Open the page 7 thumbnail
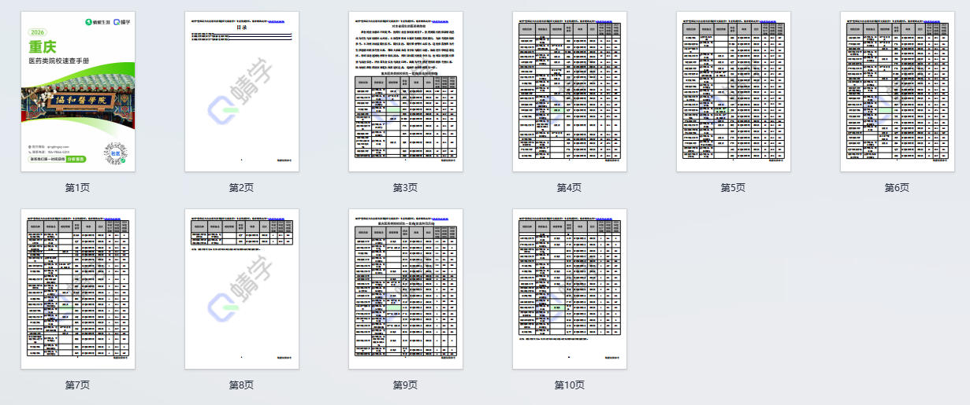970x405 pixels. coord(78,289)
